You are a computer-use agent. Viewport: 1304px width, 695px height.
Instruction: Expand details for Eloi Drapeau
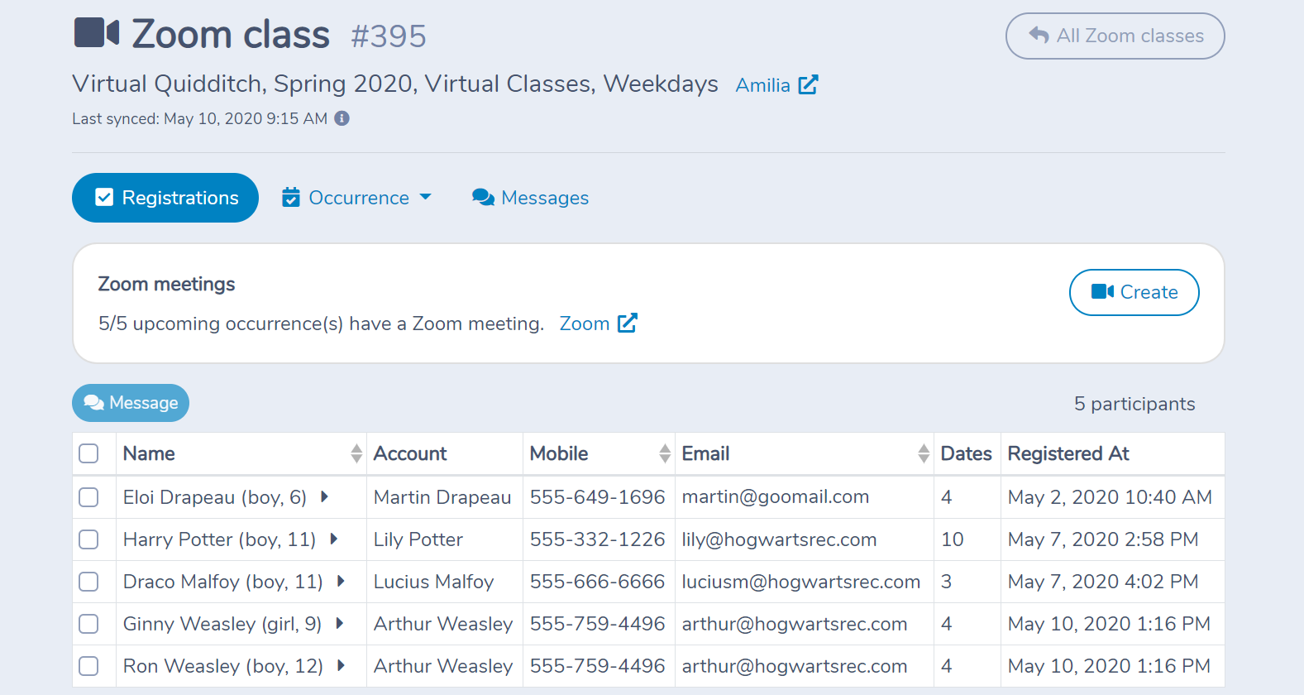click(324, 496)
